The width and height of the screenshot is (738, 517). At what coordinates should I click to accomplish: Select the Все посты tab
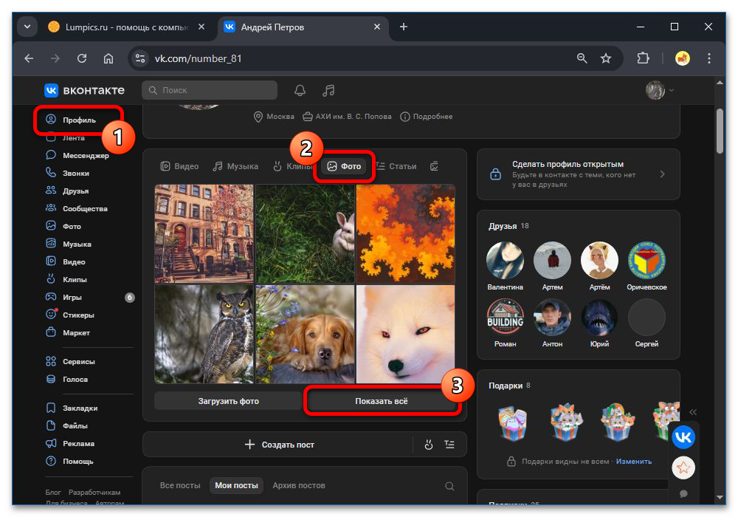pyautogui.click(x=180, y=485)
